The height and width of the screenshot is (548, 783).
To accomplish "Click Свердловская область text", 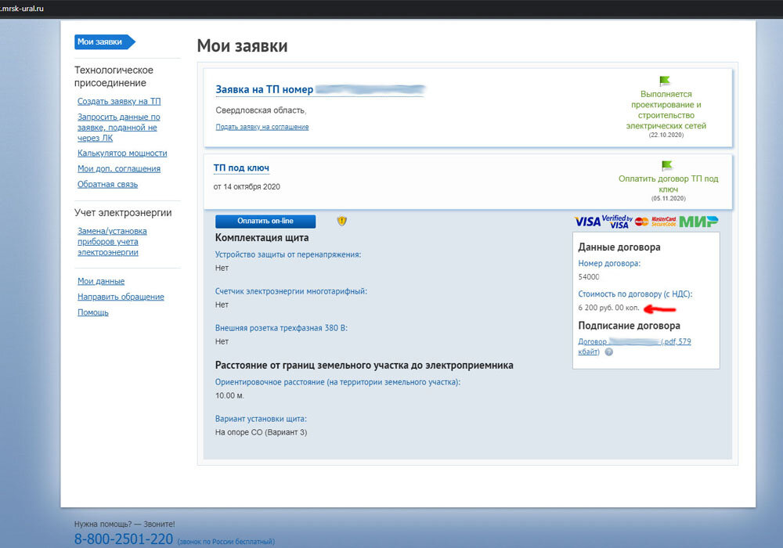I will tap(261, 110).
